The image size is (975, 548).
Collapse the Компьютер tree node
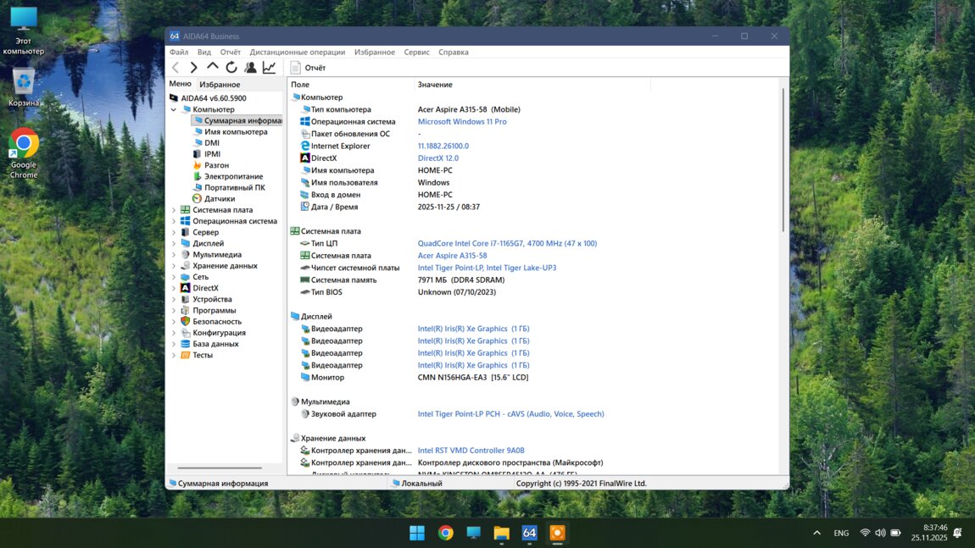coord(174,109)
